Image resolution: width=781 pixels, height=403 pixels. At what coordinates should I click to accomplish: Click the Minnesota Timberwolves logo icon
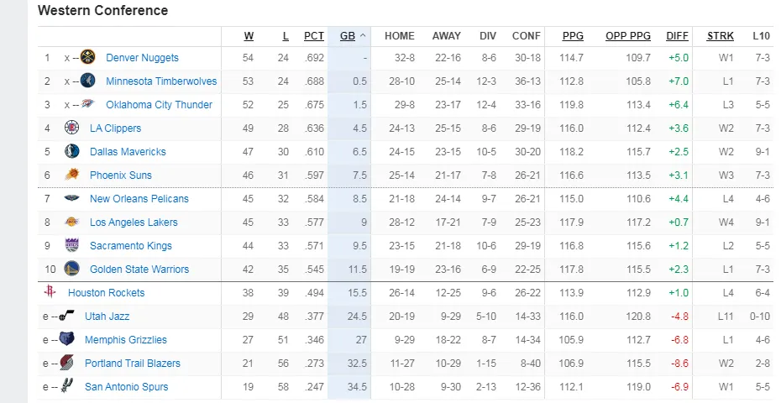coord(87,81)
